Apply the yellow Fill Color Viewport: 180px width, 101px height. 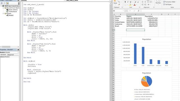[x=130, y=5]
